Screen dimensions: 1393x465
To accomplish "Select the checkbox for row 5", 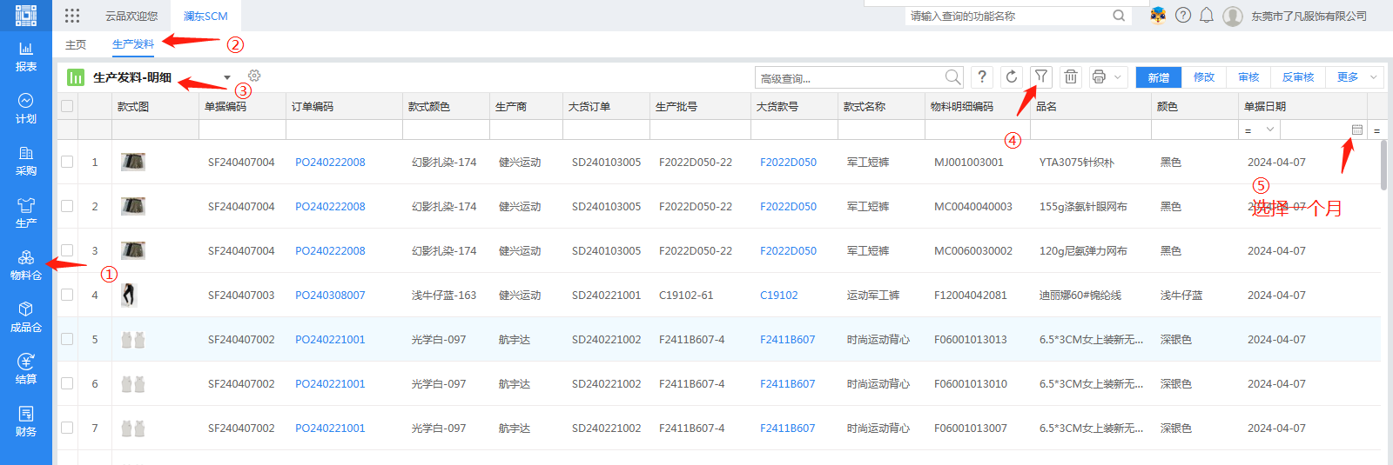I will pyautogui.click(x=67, y=339).
